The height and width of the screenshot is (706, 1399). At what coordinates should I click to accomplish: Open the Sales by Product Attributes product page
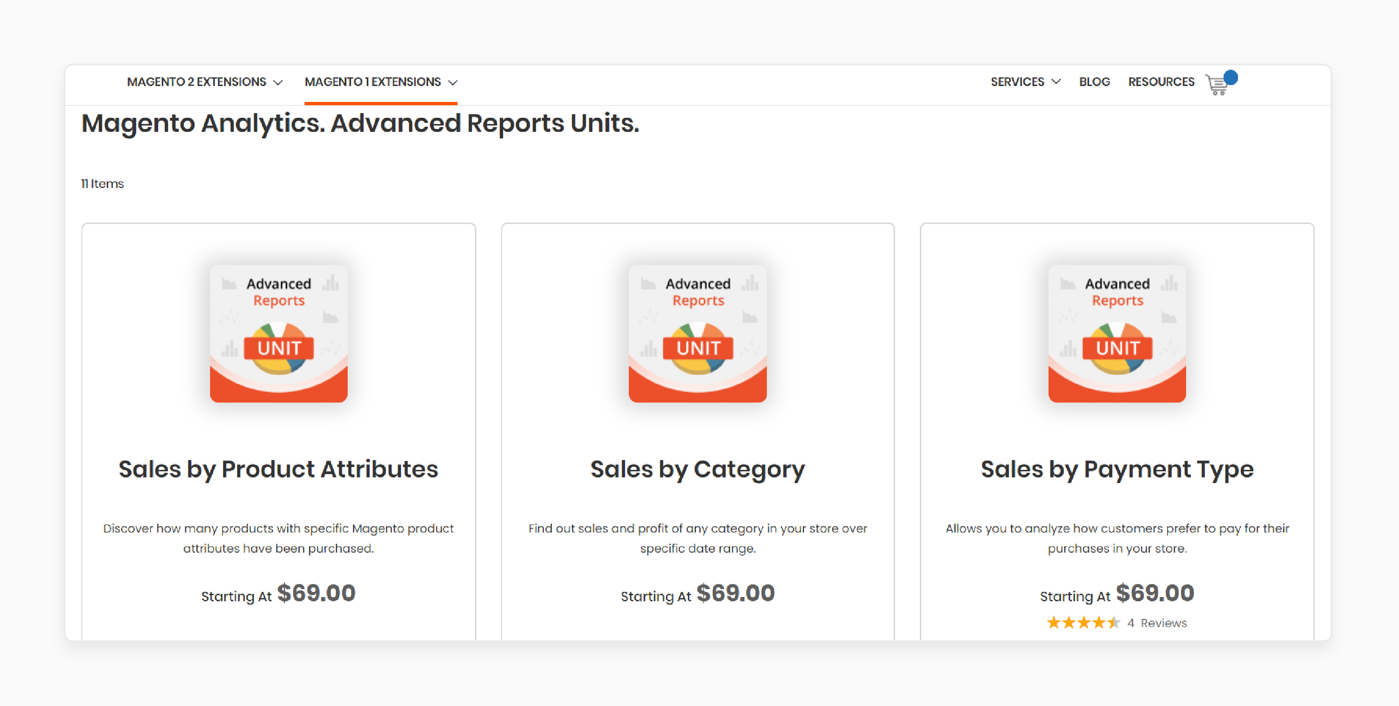click(x=278, y=469)
